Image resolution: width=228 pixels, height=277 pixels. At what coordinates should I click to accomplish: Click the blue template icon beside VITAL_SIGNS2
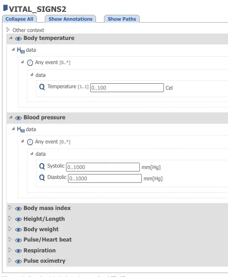[5, 8]
